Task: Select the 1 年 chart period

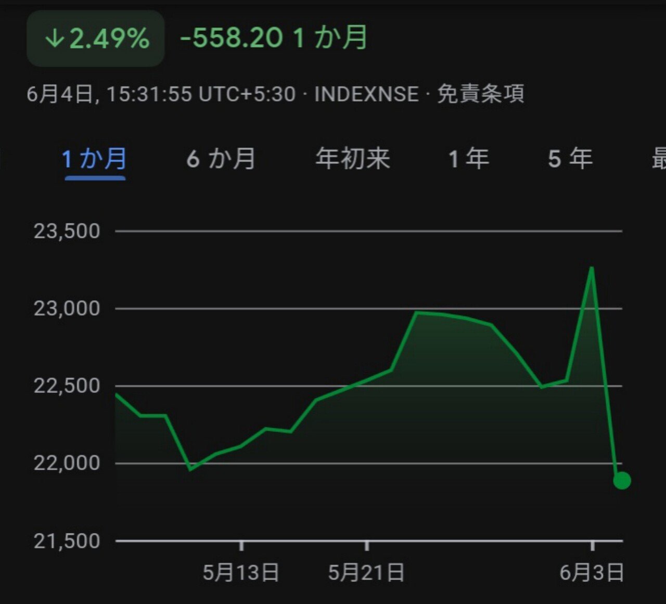Action: tap(468, 159)
